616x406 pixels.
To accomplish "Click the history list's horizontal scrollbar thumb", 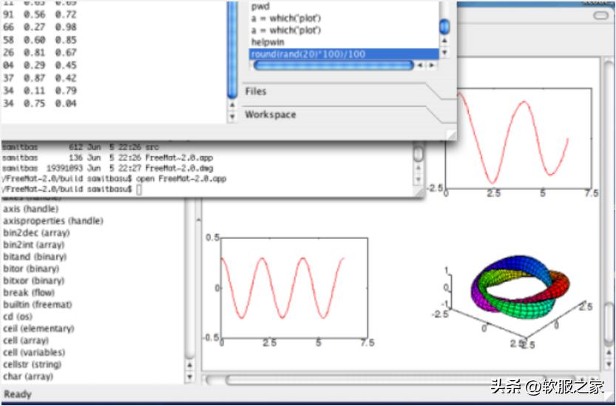I will coord(332,66).
